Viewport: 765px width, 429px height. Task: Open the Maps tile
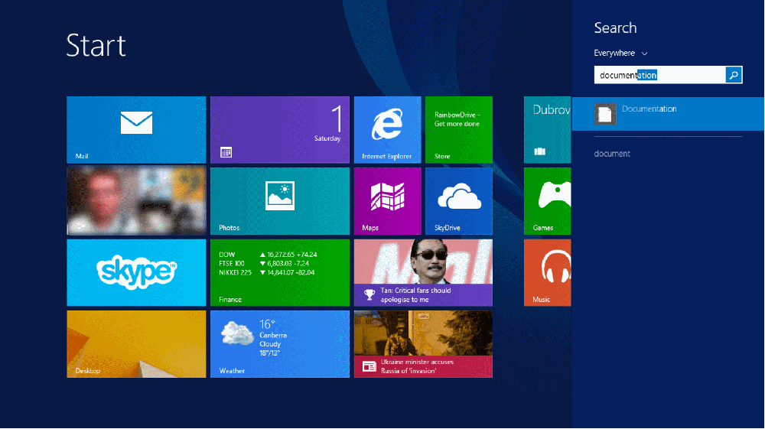[x=387, y=201]
